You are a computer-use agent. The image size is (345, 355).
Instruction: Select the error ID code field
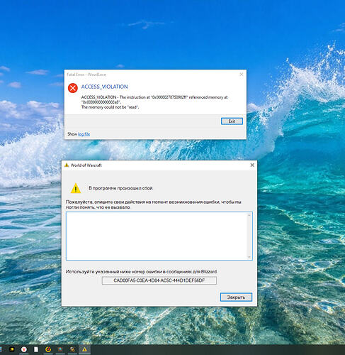tap(159, 280)
